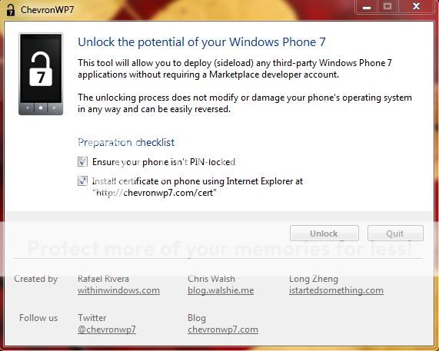Open the blog.walshie.me link
The height and width of the screenshot is (351, 439).
(x=221, y=290)
